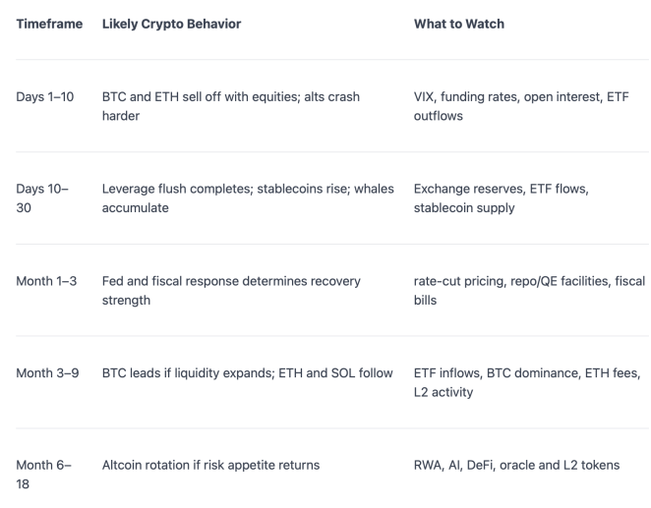Select the Month 3–9 timeframe cell
Image resolution: width=651 pixels, height=508 pixels.
point(47,373)
